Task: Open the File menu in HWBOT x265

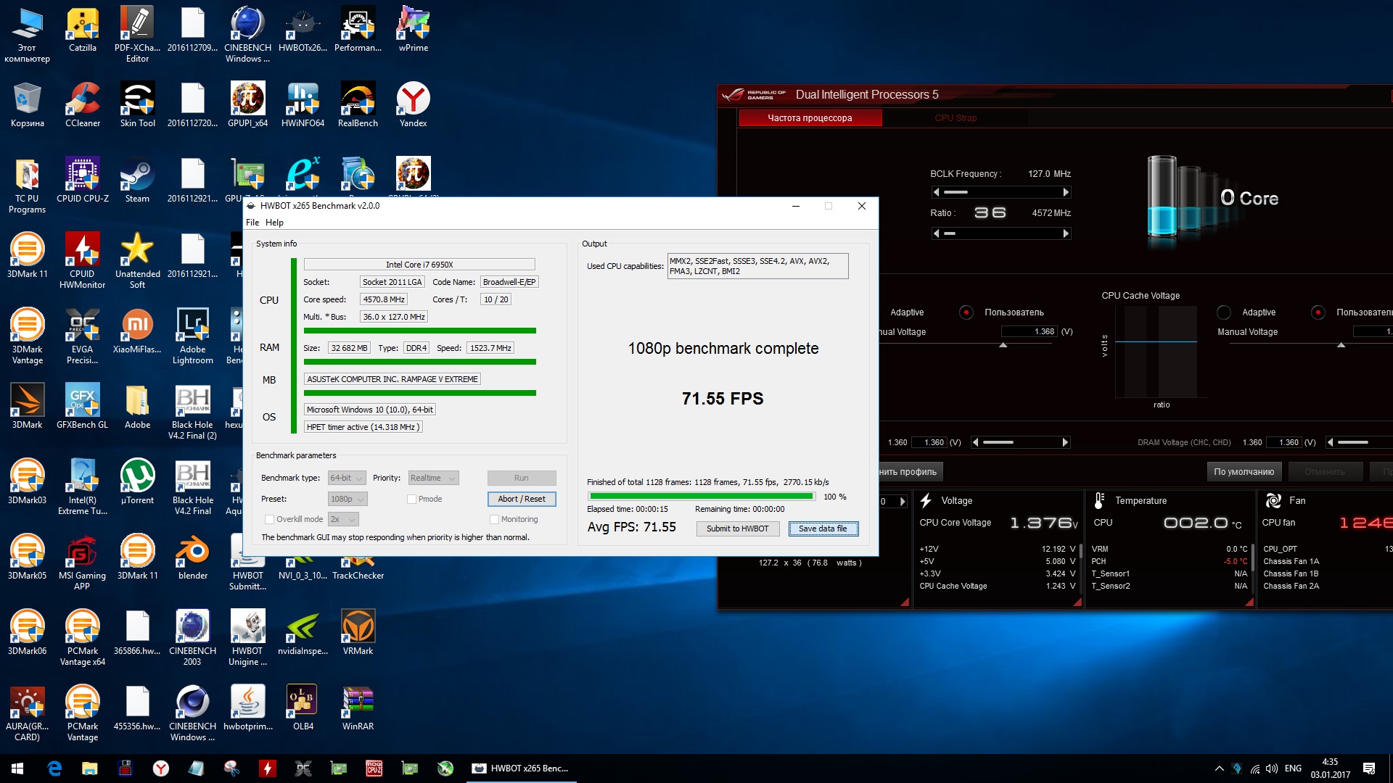Action: coord(252,223)
